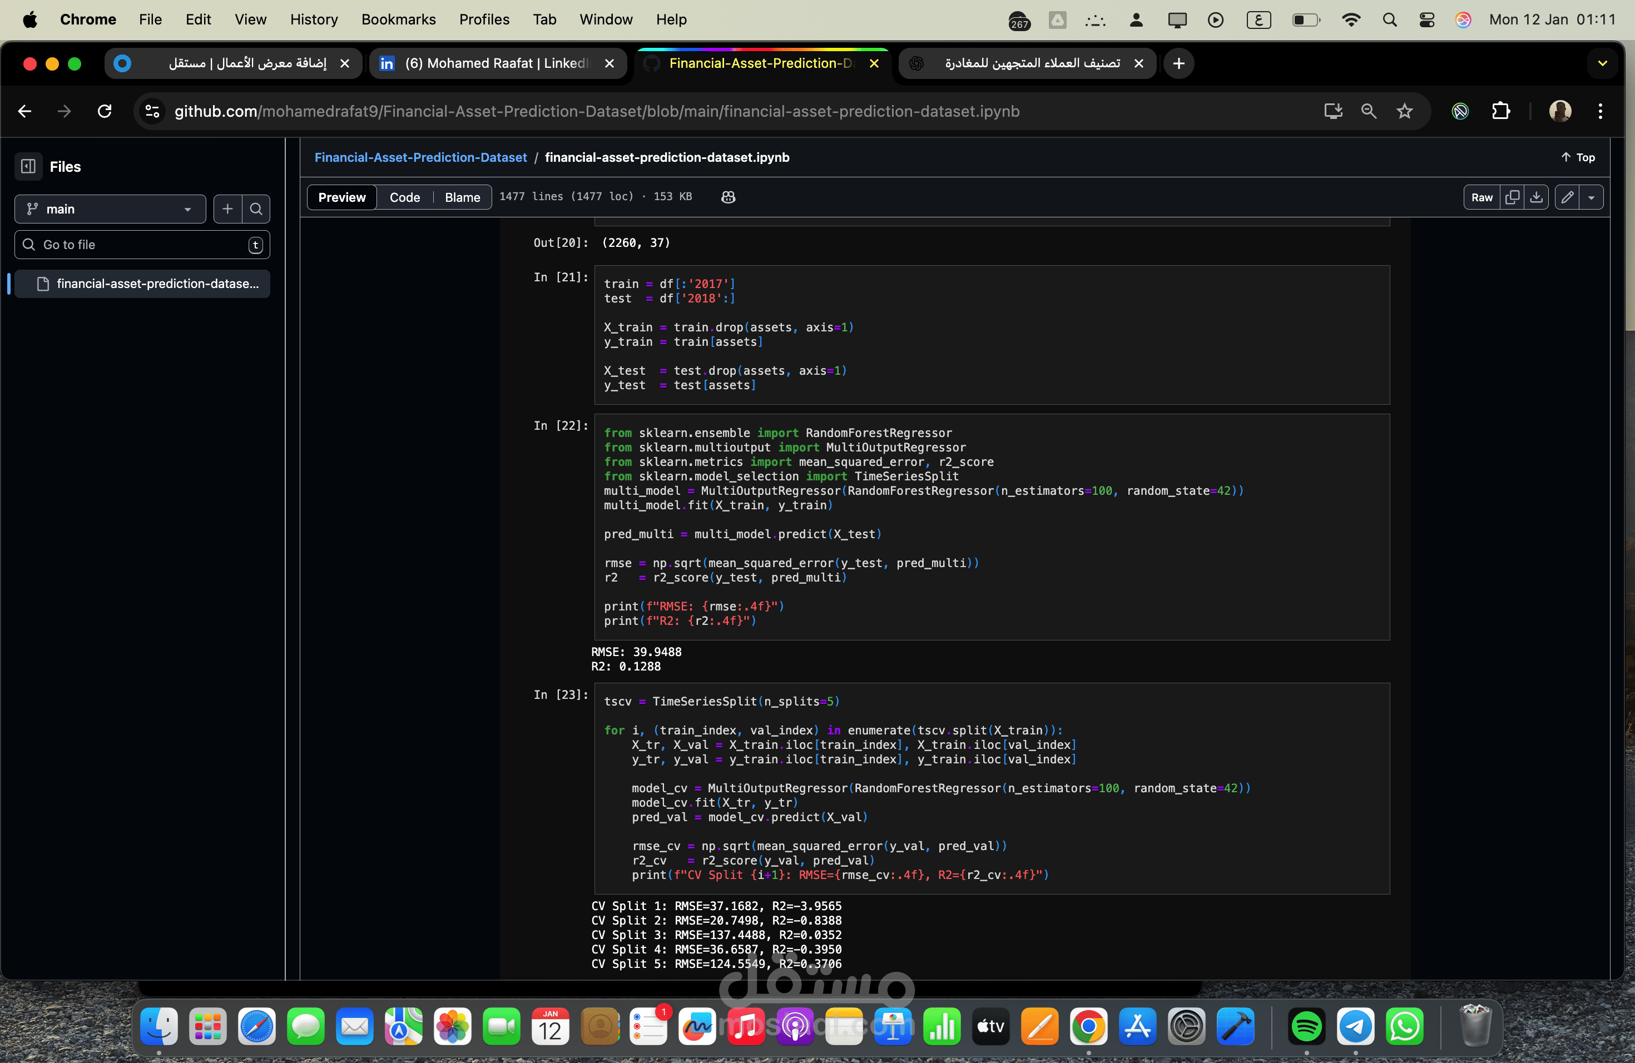Open the Bookmarks menu
The width and height of the screenshot is (1635, 1063).
coord(398,19)
